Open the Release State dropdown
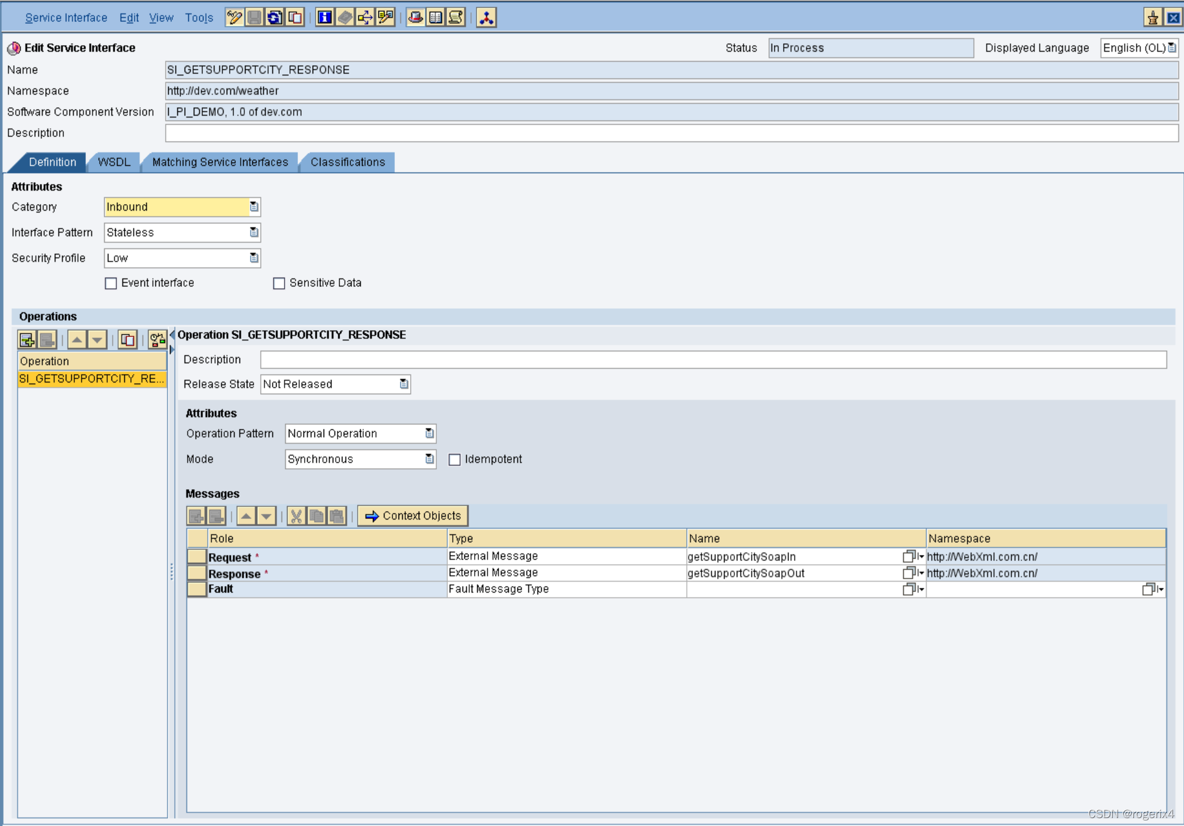 pos(403,384)
